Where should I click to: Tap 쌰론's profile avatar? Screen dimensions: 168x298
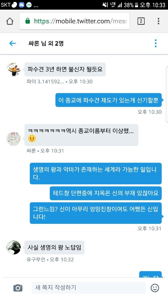(x=14, y=139)
